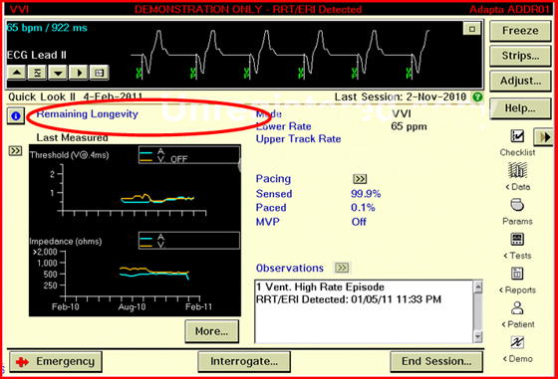
Task: Select '1 Vent. High Rate Episode' observation
Action: point(320,287)
